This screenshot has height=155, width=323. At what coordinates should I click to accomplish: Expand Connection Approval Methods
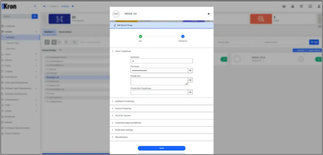[x=161, y=123]
